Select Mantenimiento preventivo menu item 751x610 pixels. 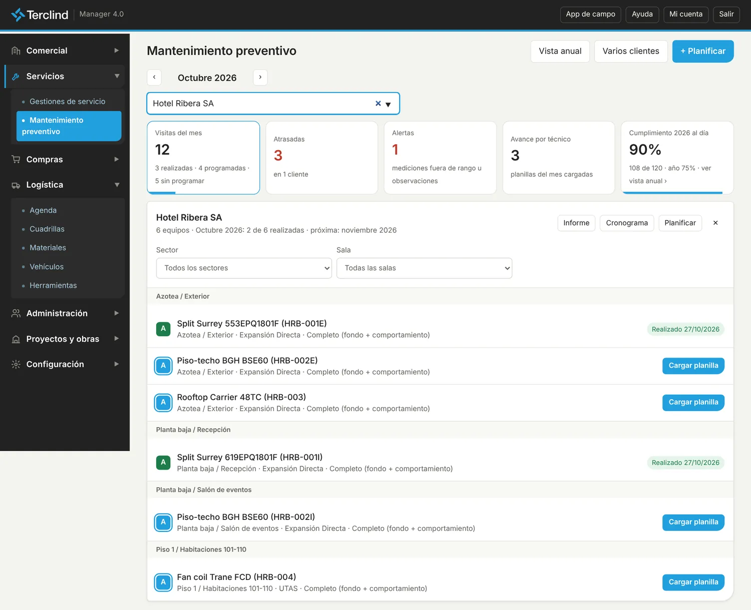coord(69,126)
